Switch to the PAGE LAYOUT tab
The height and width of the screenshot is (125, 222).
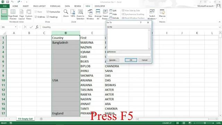(39, 6)
